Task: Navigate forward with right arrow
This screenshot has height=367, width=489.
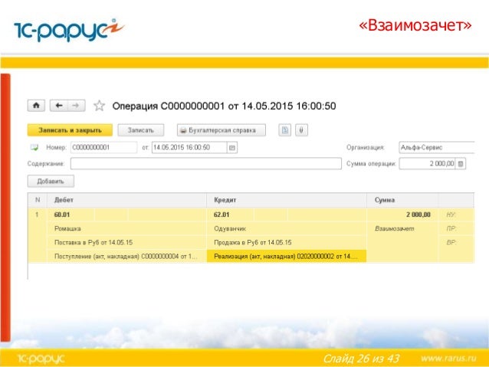Action: (76, 106)
